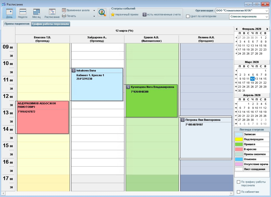Click Подтвержден yellow legend swatch

click(239, 139)
